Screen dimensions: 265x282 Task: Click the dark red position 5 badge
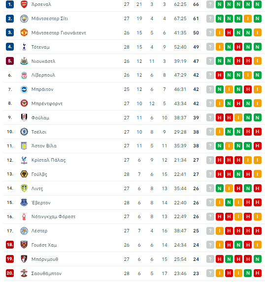pyautogui.click(x=10, y=61)
